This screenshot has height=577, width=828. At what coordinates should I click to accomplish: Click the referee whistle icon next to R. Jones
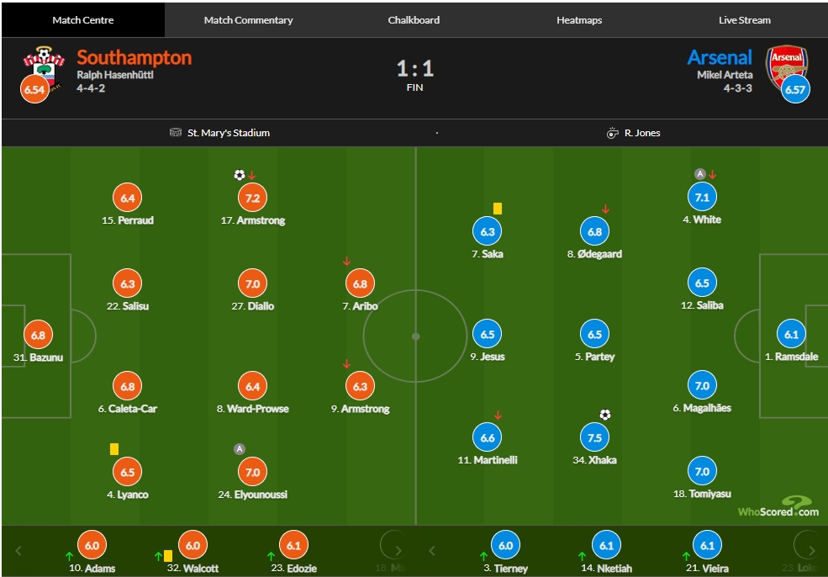click(613, 133)
